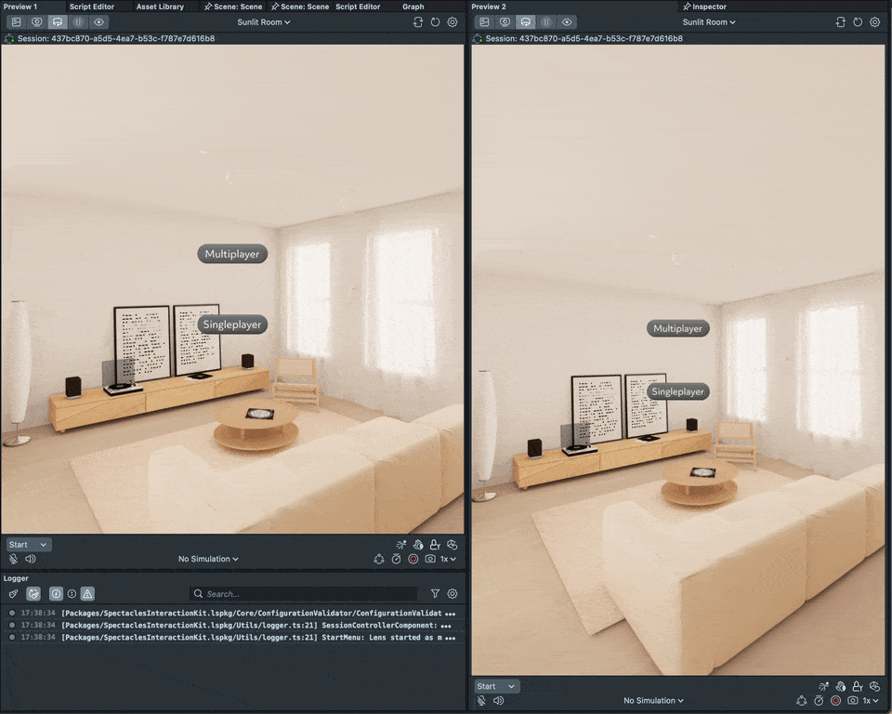Click the stopwatch icon in Preview 2
892x714 pixels.
pyautogui.click(x=819, y=700)
